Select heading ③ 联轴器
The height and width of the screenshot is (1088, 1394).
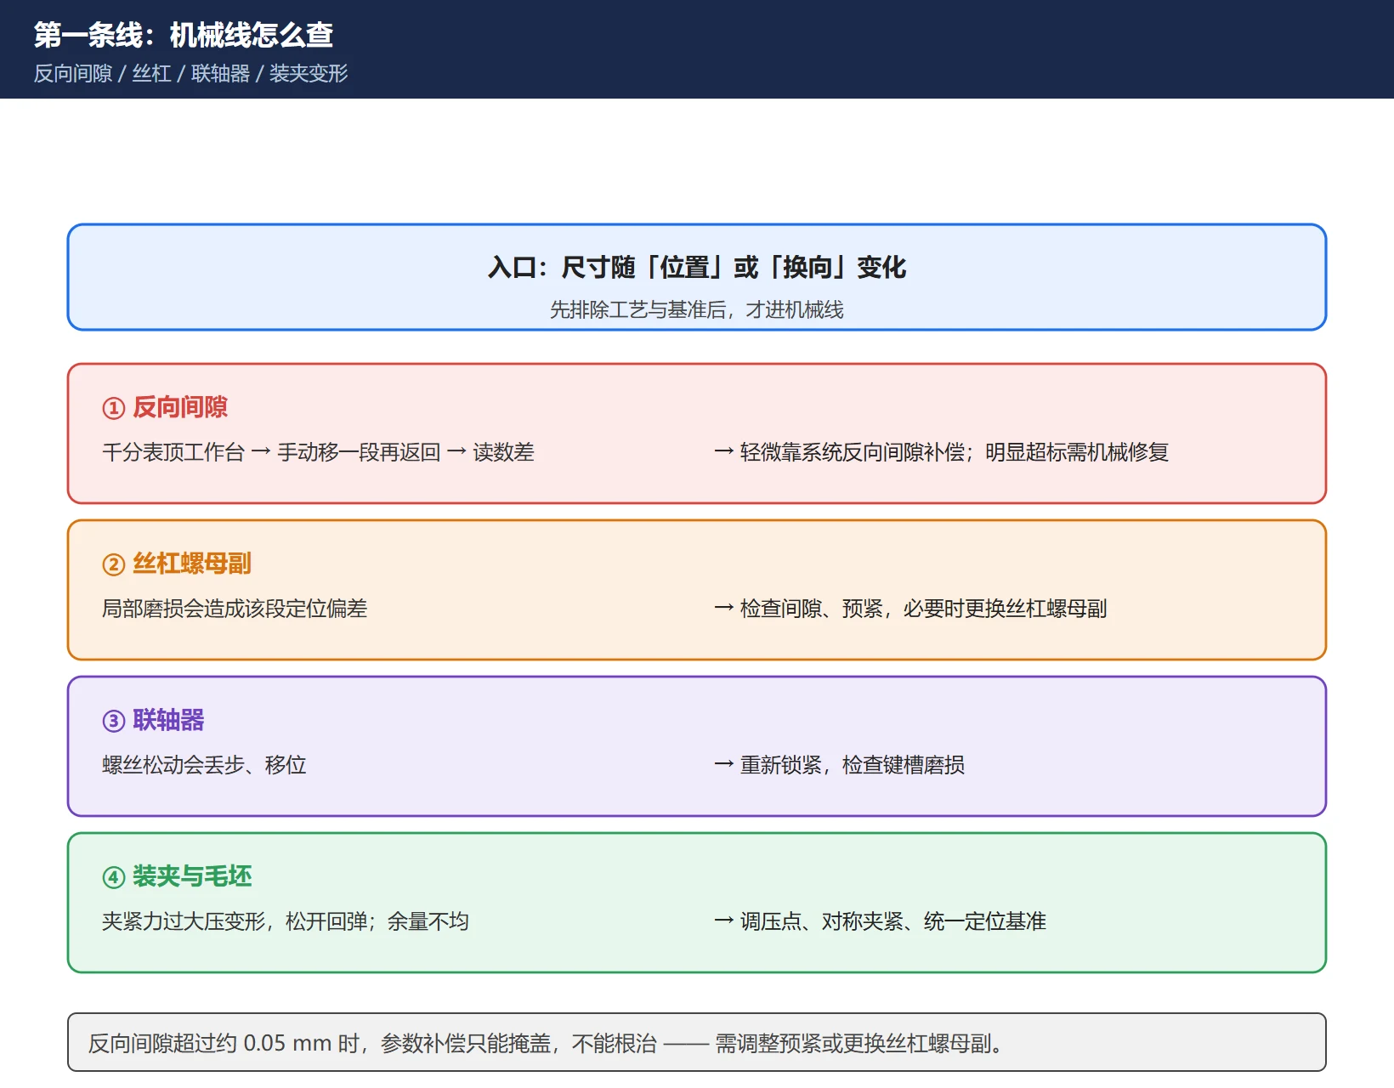(x=153, y=720)
